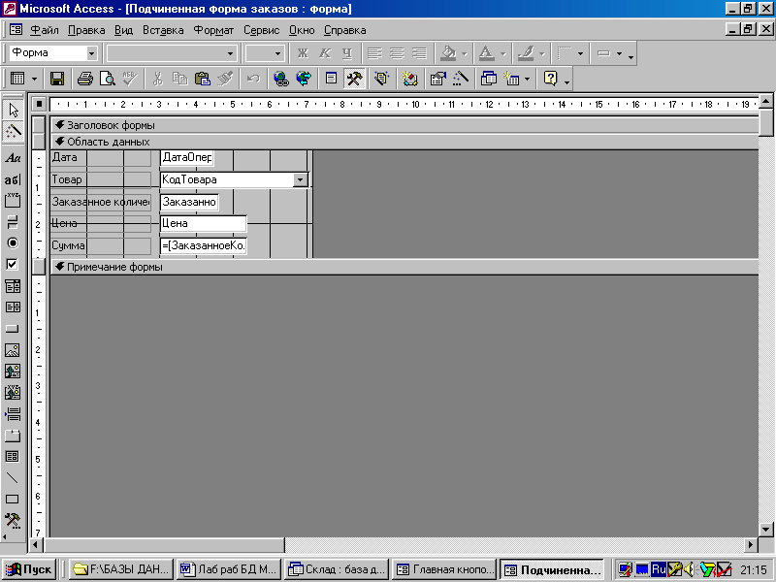
Task: Switch to Главная кнопо... taskbar button
Action: pos(444,569)
